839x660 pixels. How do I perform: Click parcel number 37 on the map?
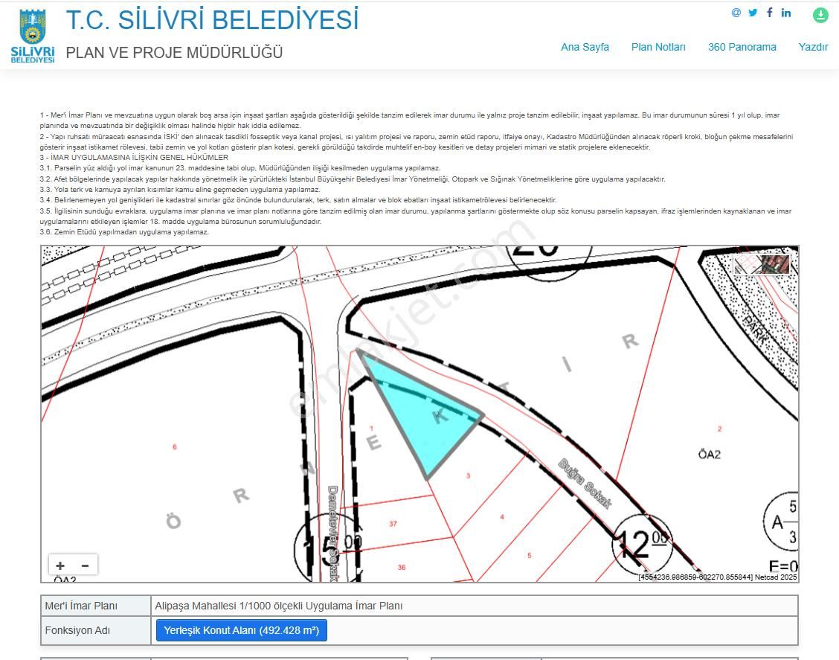click(x=393, y=524)
